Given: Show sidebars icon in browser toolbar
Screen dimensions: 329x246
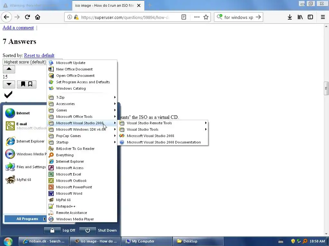Looking at the screenshot, I should click(310, 17).
